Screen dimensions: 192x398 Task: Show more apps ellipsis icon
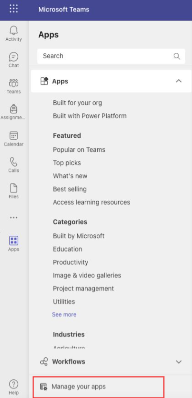pos(14,217)
